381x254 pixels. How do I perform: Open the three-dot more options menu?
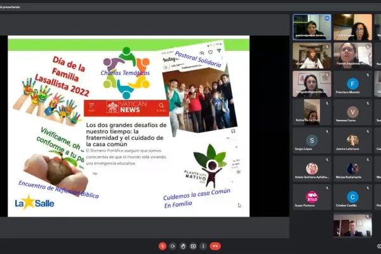203,246
